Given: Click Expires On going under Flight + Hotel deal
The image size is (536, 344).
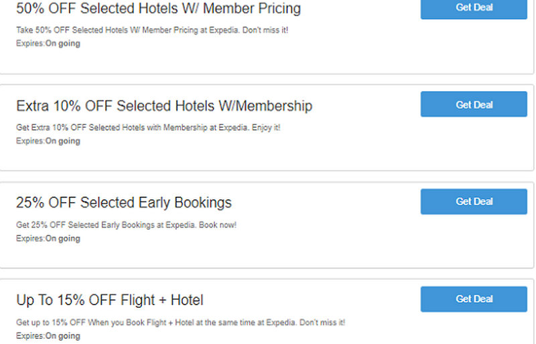Looking at the screenshot, I should click(x=48, y=336).
